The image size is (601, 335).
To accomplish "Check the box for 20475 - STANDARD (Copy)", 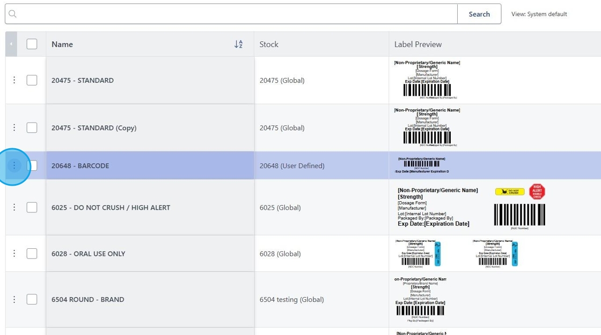I will pos(32,127).
